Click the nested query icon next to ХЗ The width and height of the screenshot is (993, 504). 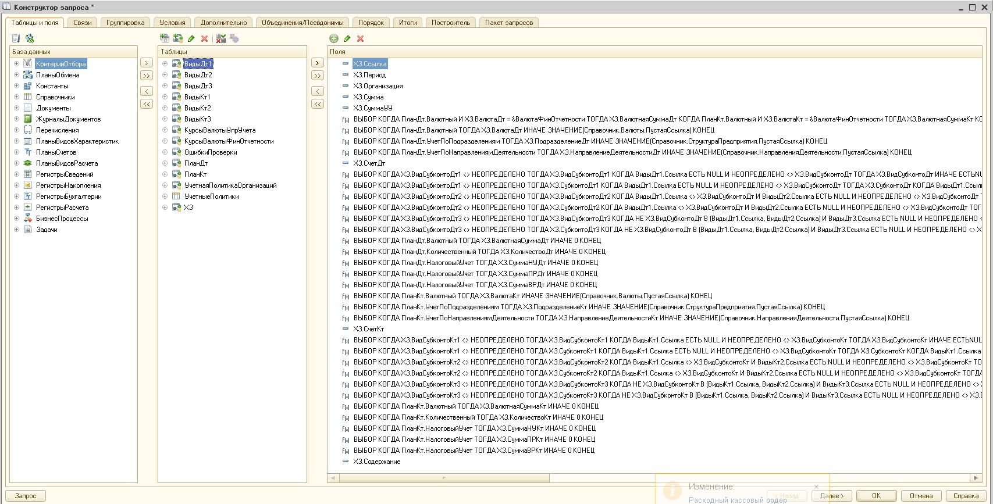click(176, 207)
